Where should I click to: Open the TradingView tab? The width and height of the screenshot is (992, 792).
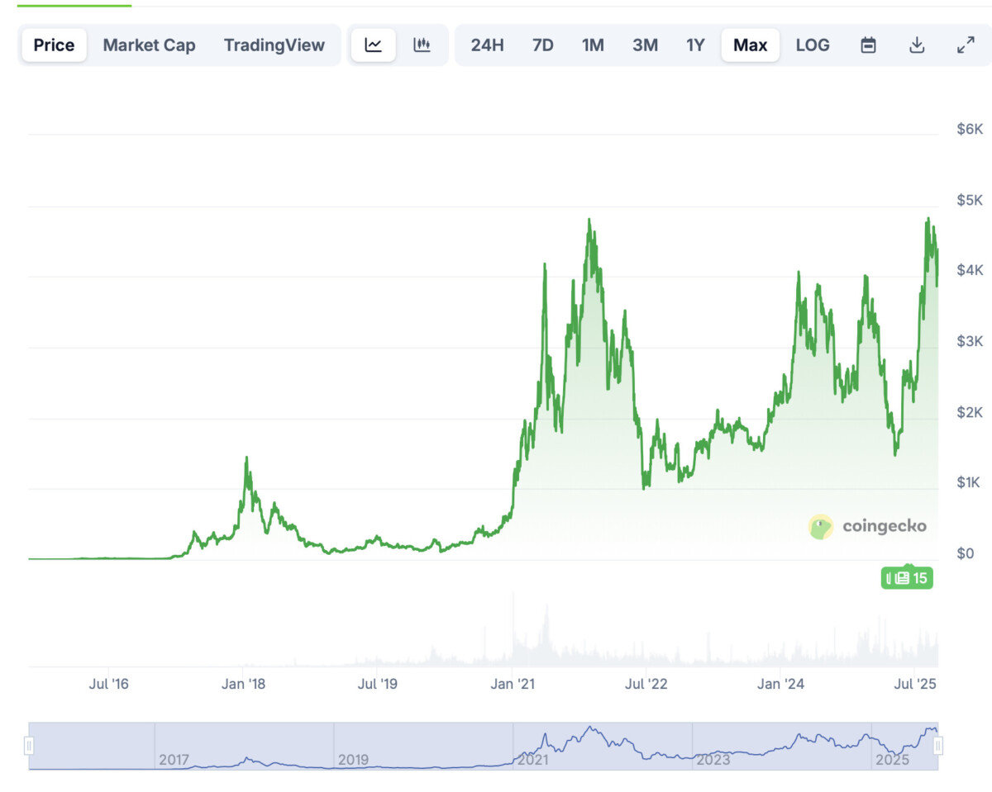coord(274,45)
